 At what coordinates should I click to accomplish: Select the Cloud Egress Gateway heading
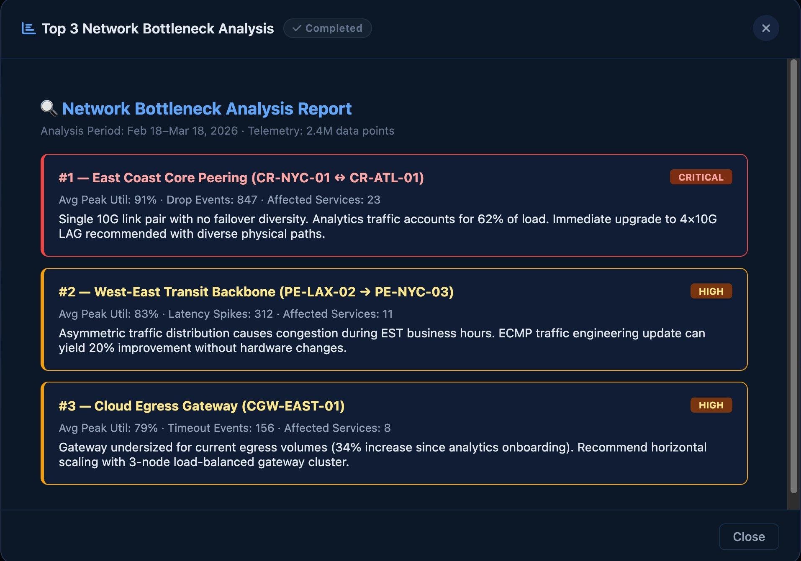click(201, 406)
